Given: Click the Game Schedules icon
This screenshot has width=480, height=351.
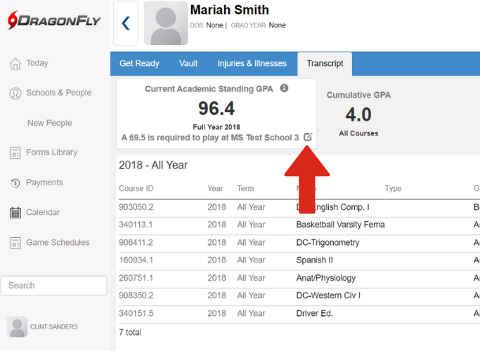Looking at the screenshot, I should coord(15,243).
